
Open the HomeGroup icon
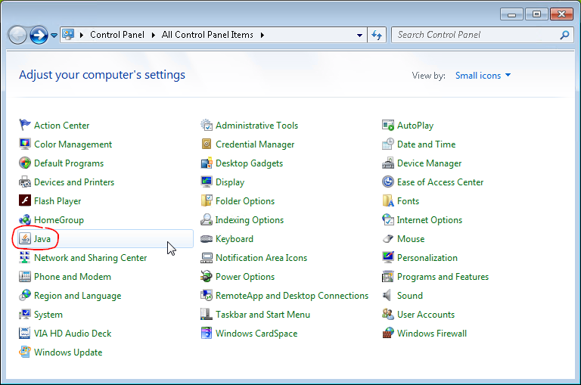[x=25, y=220]
